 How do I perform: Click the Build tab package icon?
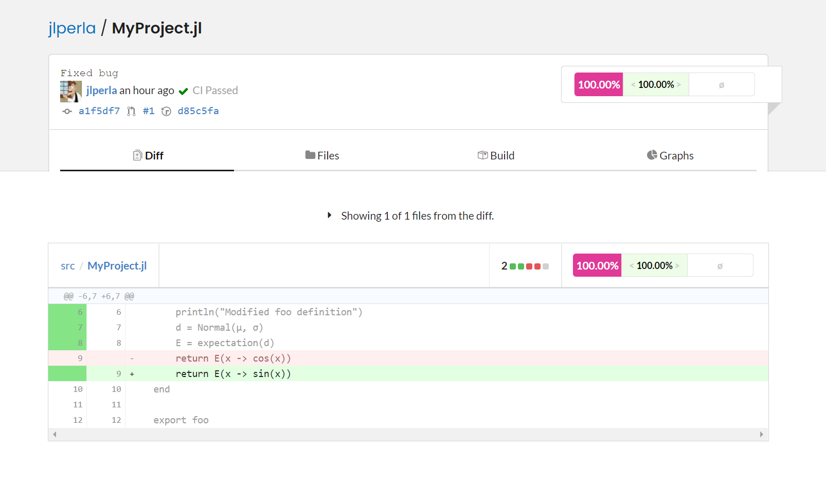pyautogui.click(x=482, y=155)
